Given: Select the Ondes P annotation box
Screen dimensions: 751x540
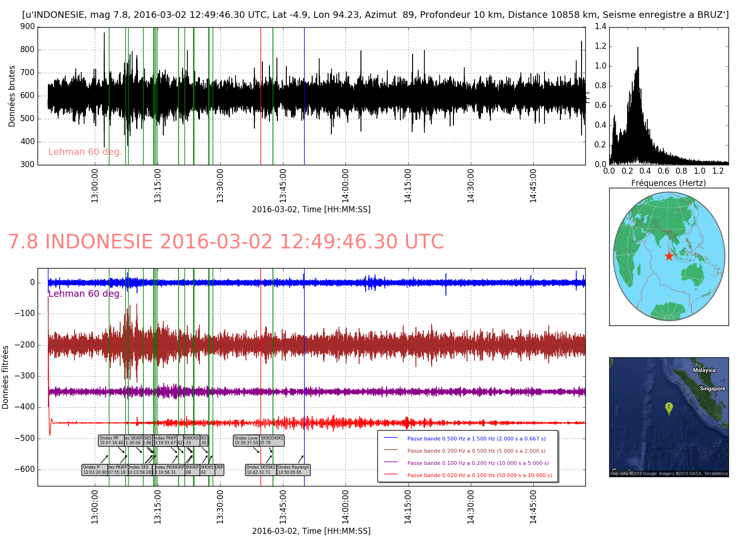Looking at the screenshot, I should [x=95, y=470].
